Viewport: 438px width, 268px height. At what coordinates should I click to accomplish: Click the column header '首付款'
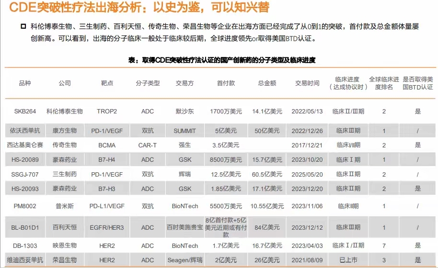tap(226, 83)
